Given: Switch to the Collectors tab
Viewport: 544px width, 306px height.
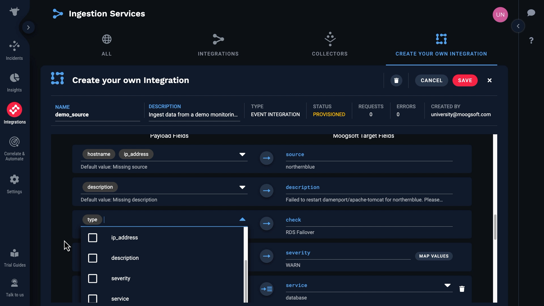Looking at the screenshot, I should pos(330,45).
